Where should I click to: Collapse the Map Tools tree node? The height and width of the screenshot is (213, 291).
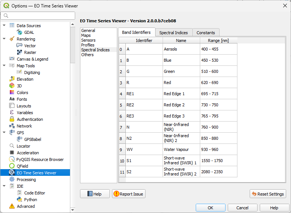[x=4, y=65]
